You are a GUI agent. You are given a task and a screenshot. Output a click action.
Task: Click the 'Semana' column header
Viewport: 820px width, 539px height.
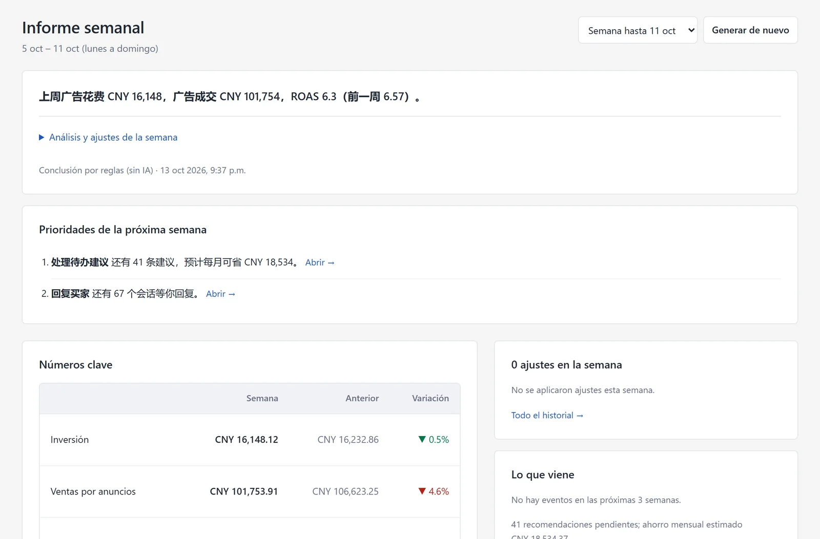point(262,398)
